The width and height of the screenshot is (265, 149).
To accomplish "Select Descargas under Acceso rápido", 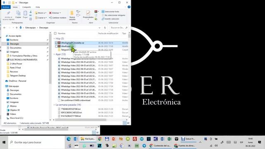I will click(14, 44).
